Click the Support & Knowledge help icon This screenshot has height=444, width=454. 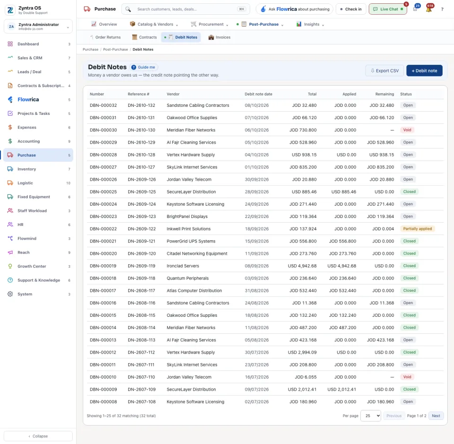10,280
